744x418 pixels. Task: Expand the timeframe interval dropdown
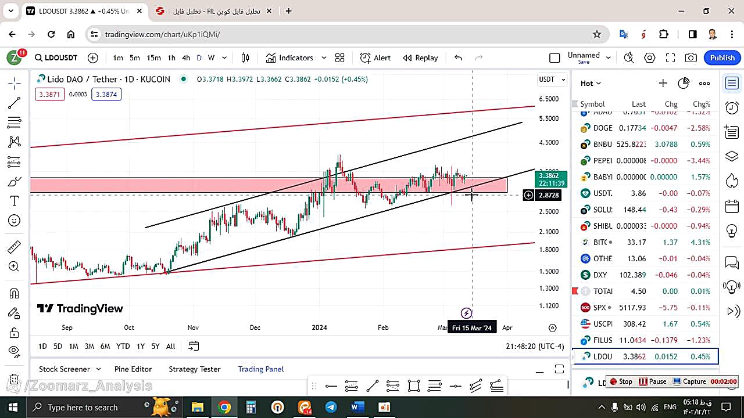(224, 57)
